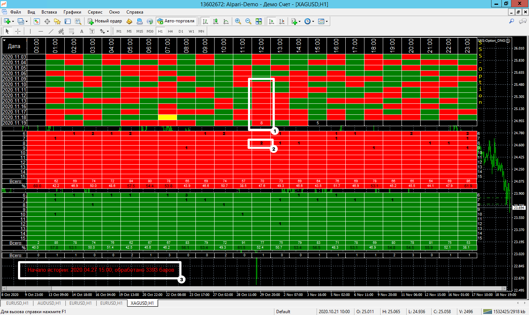
Task: Click the crosshair tool in the drawing toolbar
Action: click(x=17, y=31)
